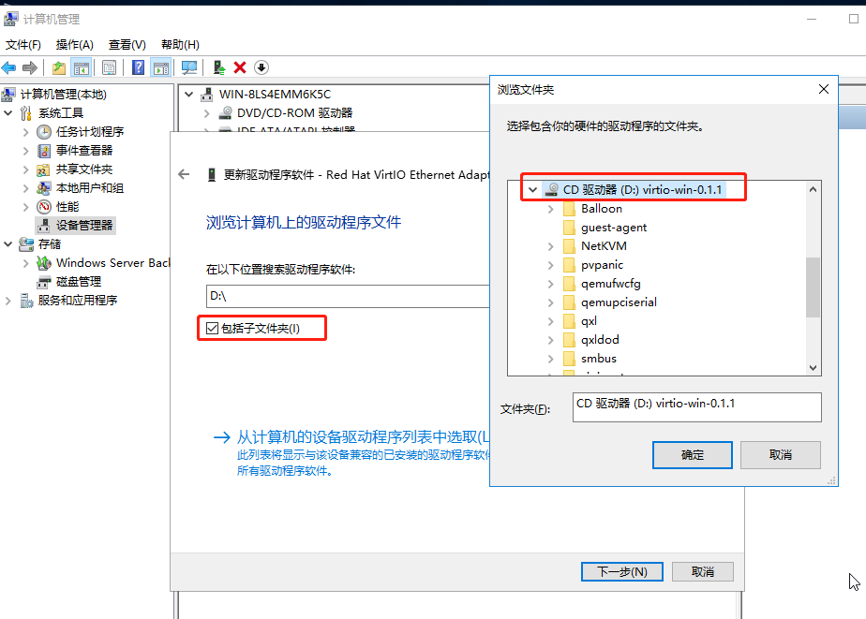866x619 pixels.
Task: Click the 本地用户和组 users icon
Action: pyautogui.click(x=44, y=188)
